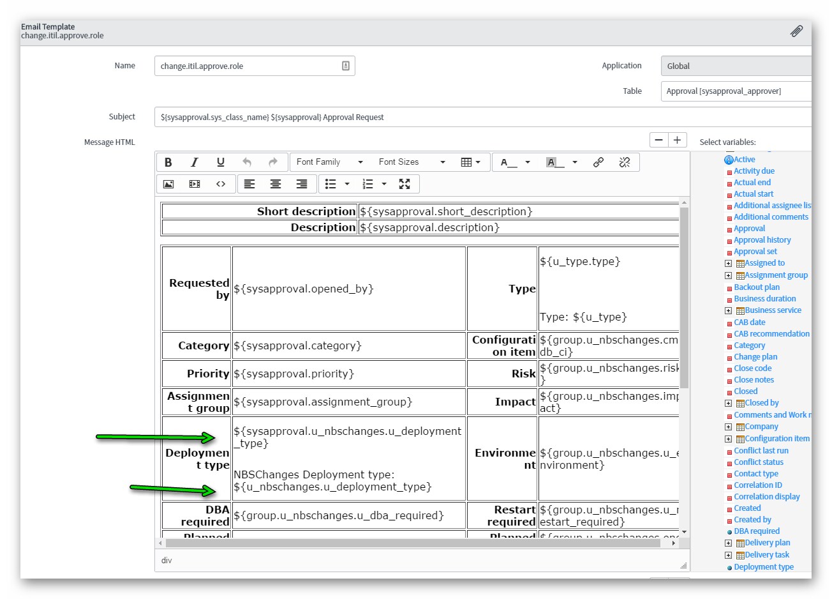832x599 pixels.
Task: Toggle bold formatting in editor
Action: (x=168, y=162)
